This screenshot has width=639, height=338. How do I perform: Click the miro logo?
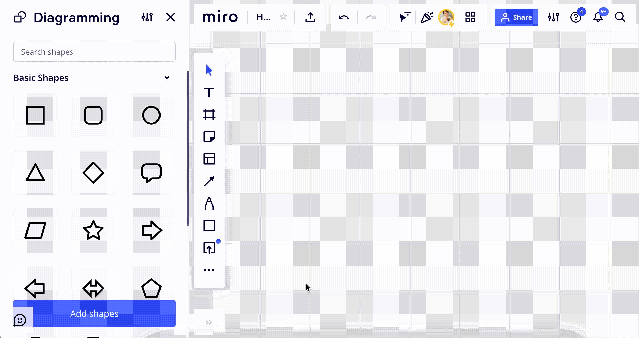point(220,17)
